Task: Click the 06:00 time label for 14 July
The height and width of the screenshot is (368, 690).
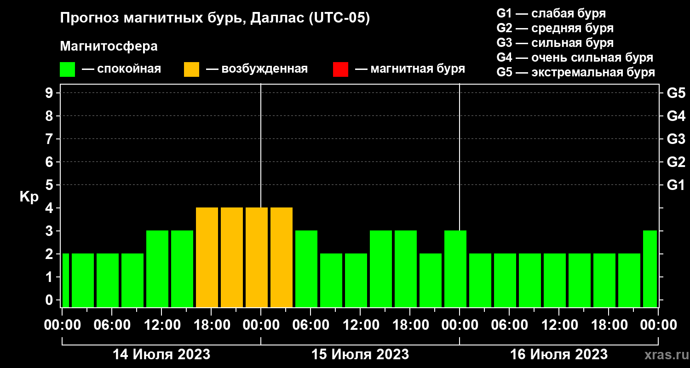Action: pos(112,325)
